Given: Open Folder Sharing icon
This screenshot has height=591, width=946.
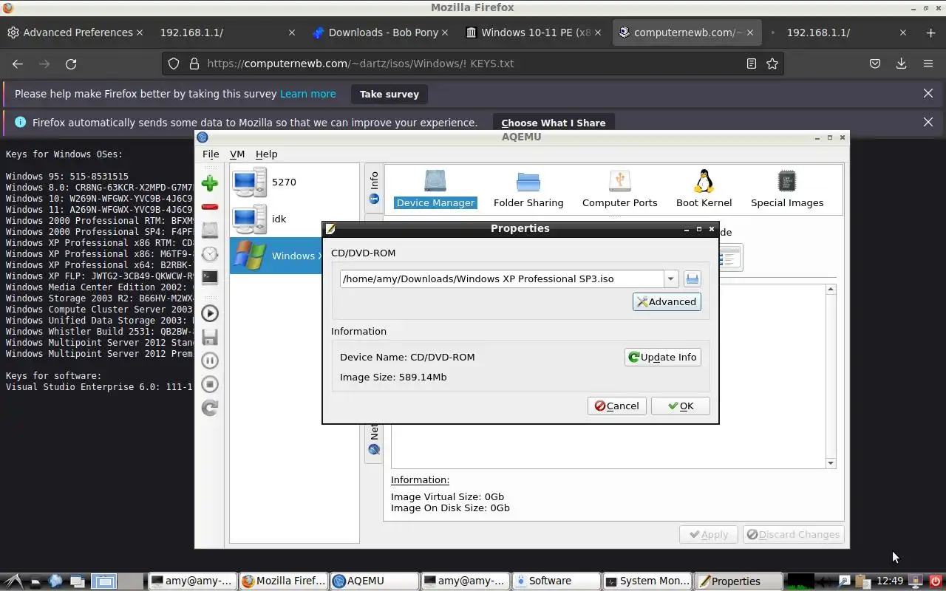Looking at the screenshot, I should (x=528, y=189).
